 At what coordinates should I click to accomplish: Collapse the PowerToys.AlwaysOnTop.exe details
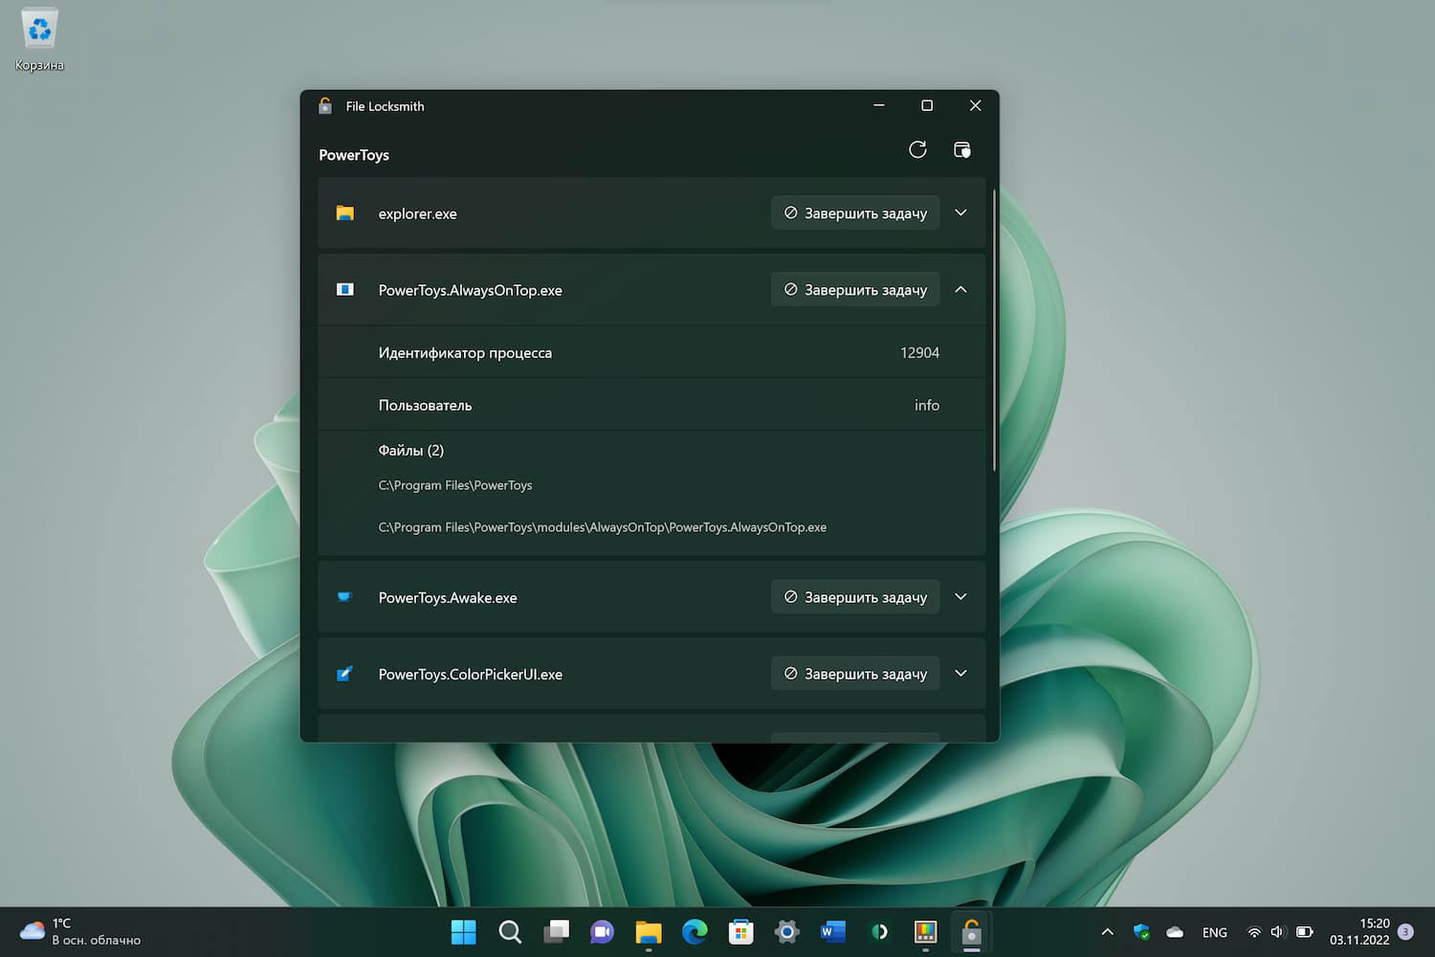point(960,289)
